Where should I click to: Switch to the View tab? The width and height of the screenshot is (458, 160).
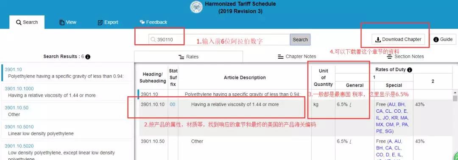(x=68, y=22)
